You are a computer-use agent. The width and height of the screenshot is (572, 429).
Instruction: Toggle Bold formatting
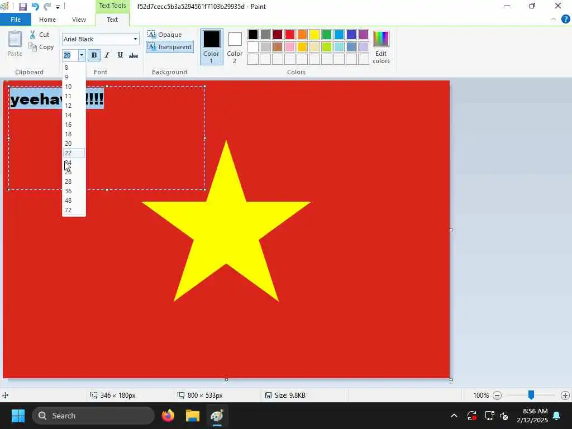click(94, 55)
